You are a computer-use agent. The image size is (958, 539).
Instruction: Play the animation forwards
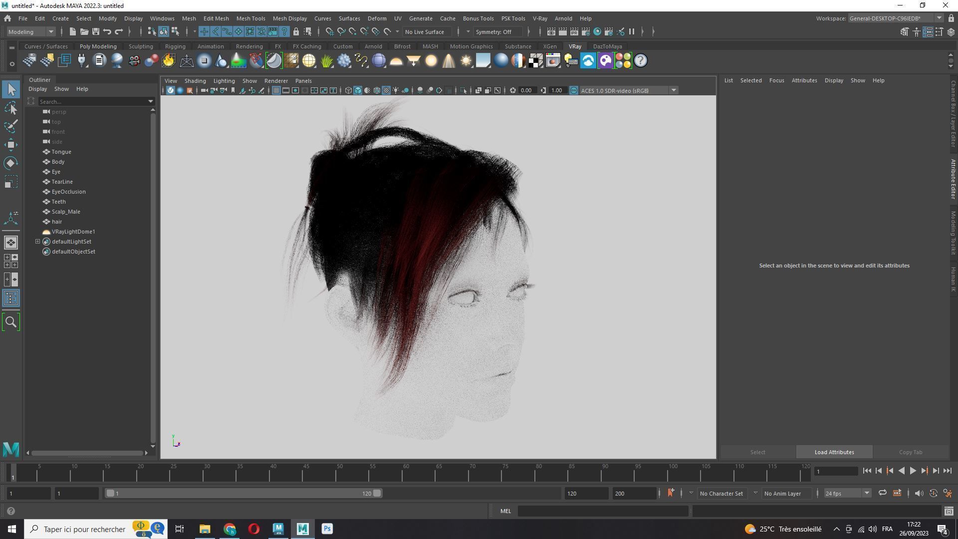click(913, 471)
